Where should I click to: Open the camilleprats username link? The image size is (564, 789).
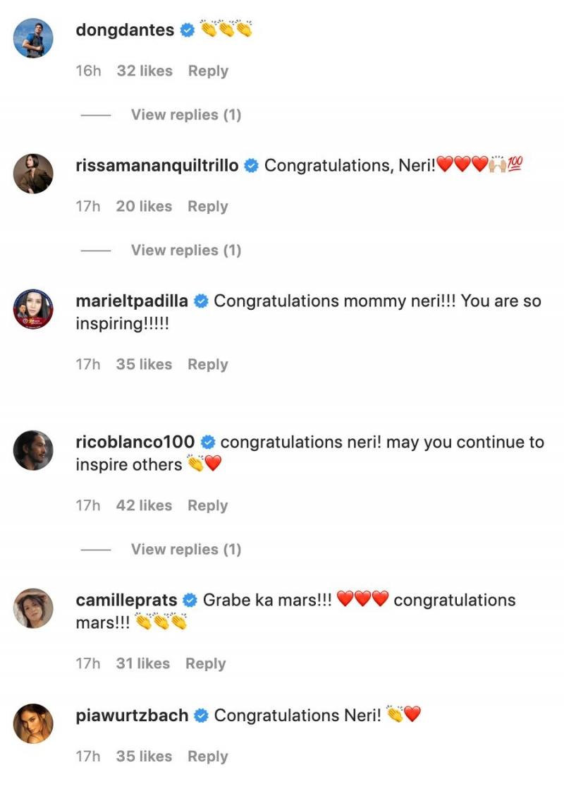point(125,601)
